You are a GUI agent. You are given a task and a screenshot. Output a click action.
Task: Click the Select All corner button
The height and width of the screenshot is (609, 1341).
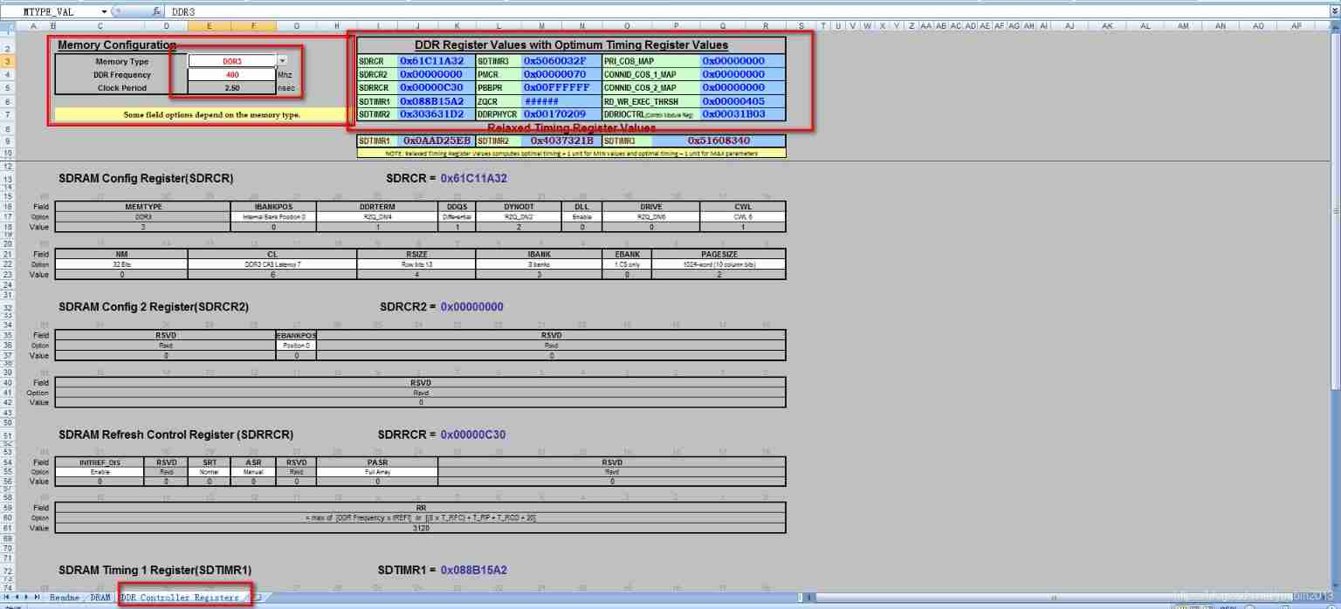click(x=7, y=26)
